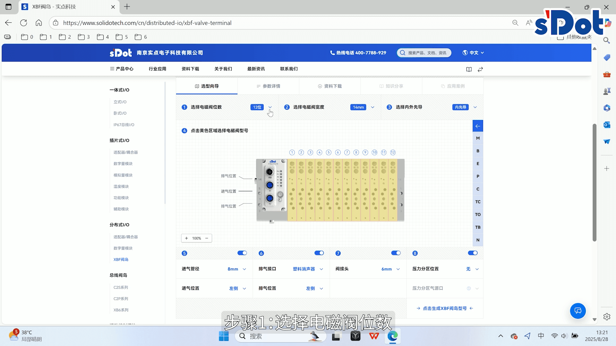Open the Windows Start menu

pyautogui.click(x=224, y=336)
